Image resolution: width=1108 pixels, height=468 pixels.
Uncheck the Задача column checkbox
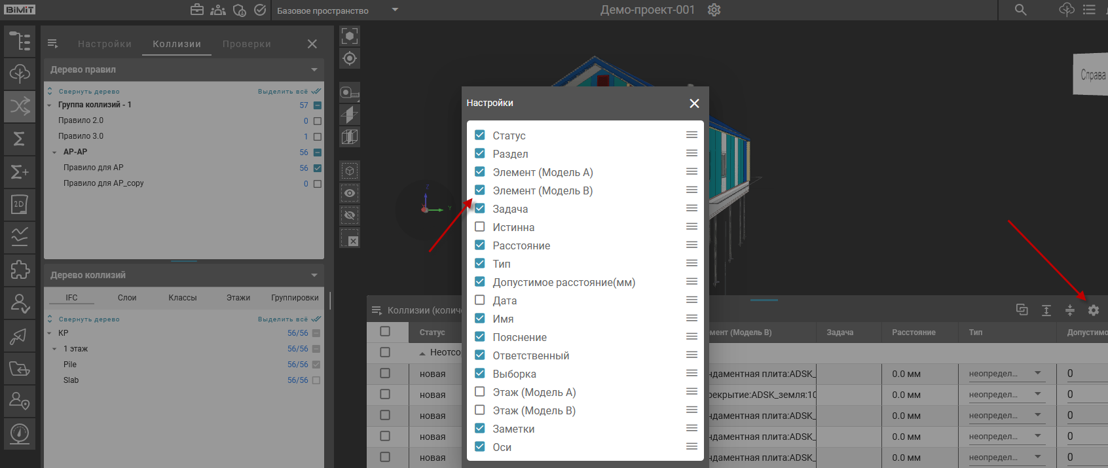(x=480, y=209)
